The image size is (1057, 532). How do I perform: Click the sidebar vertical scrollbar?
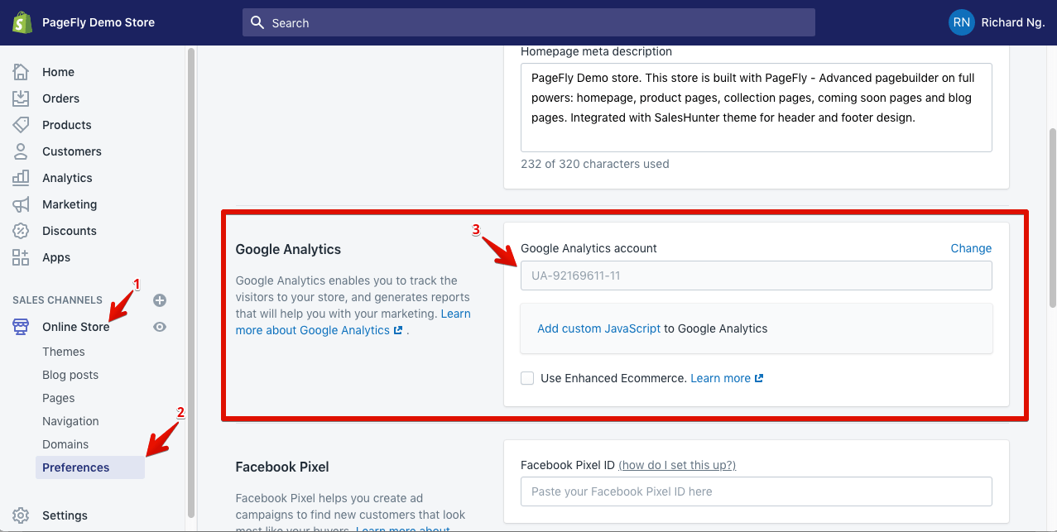pos(191,281)
